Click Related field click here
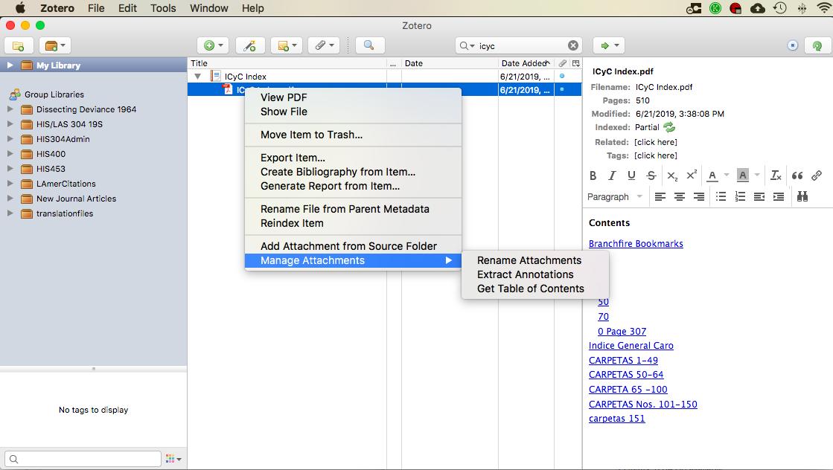Image resolution: width=833 pixels, height=470 pixels. click(656, 142)
